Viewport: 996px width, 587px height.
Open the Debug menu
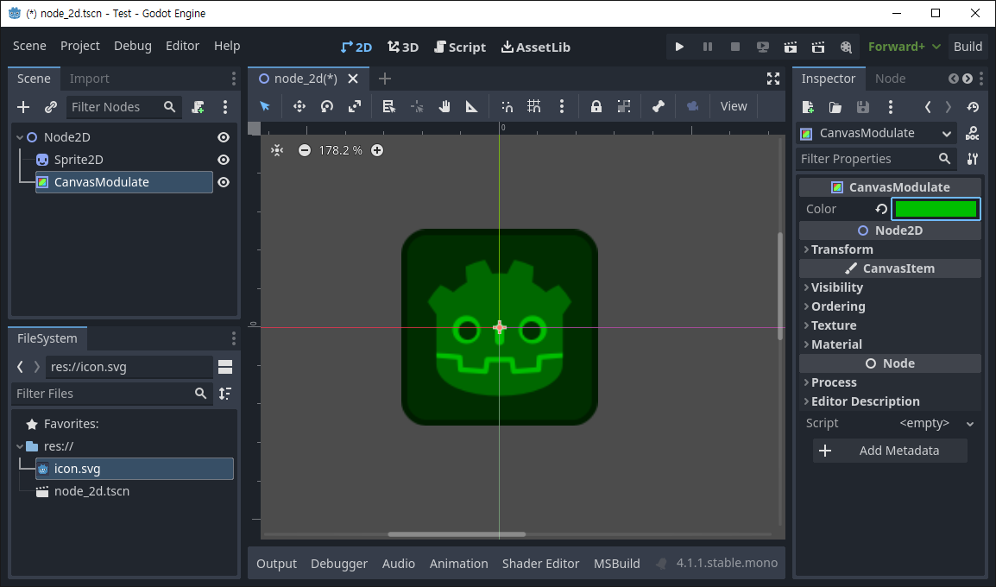[x=133, y=46]
